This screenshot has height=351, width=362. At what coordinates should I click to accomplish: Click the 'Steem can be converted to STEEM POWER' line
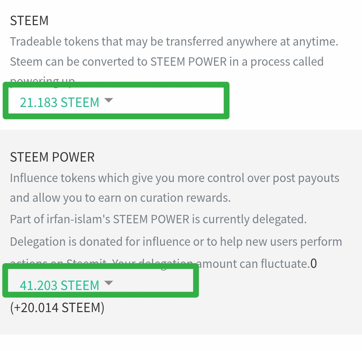point(167,62)
